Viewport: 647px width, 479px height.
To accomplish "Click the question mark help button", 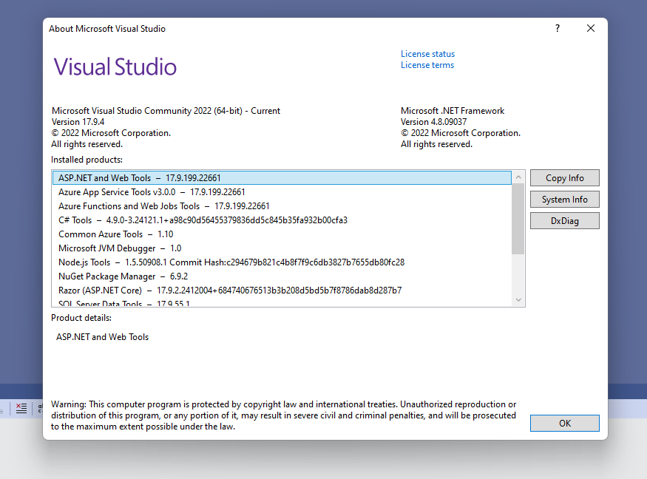I will (558, 28).
